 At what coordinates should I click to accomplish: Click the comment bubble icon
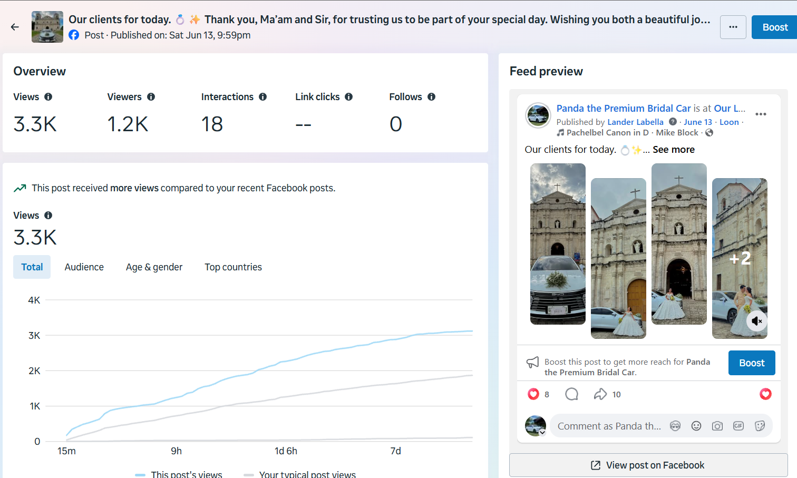(x=572, y=394)
